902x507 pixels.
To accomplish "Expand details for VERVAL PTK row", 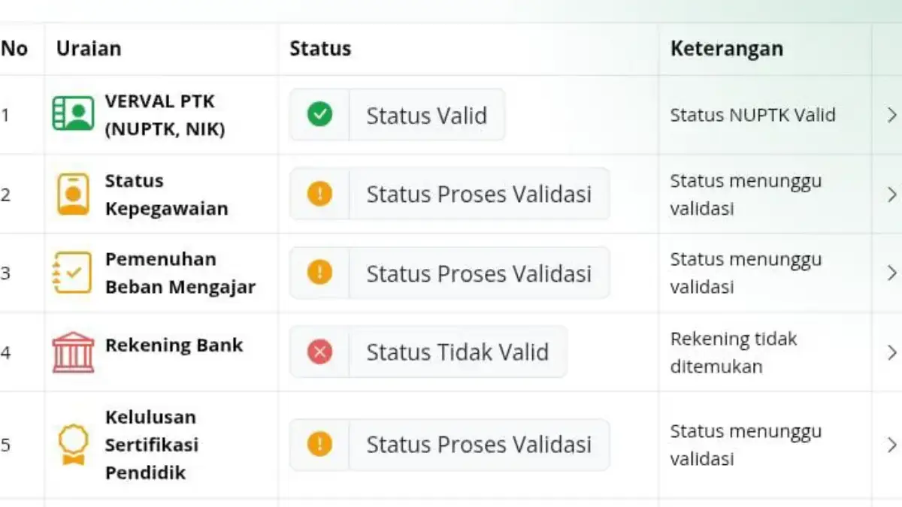I will click(x=891, y=115).
